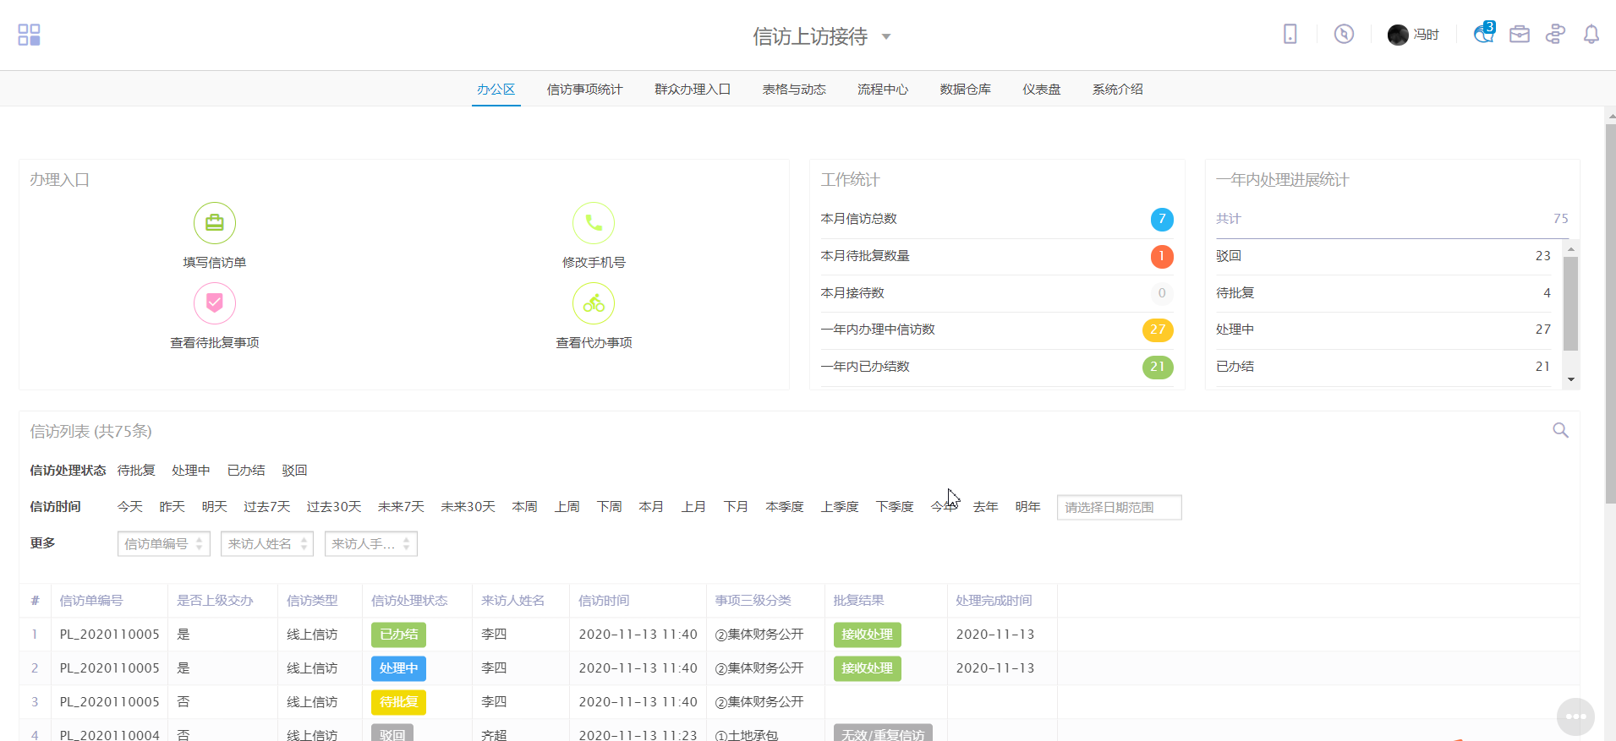1616x741 pixels.
Task: Click the progress statistics panel scrollbar
Action: (1570, 304)
